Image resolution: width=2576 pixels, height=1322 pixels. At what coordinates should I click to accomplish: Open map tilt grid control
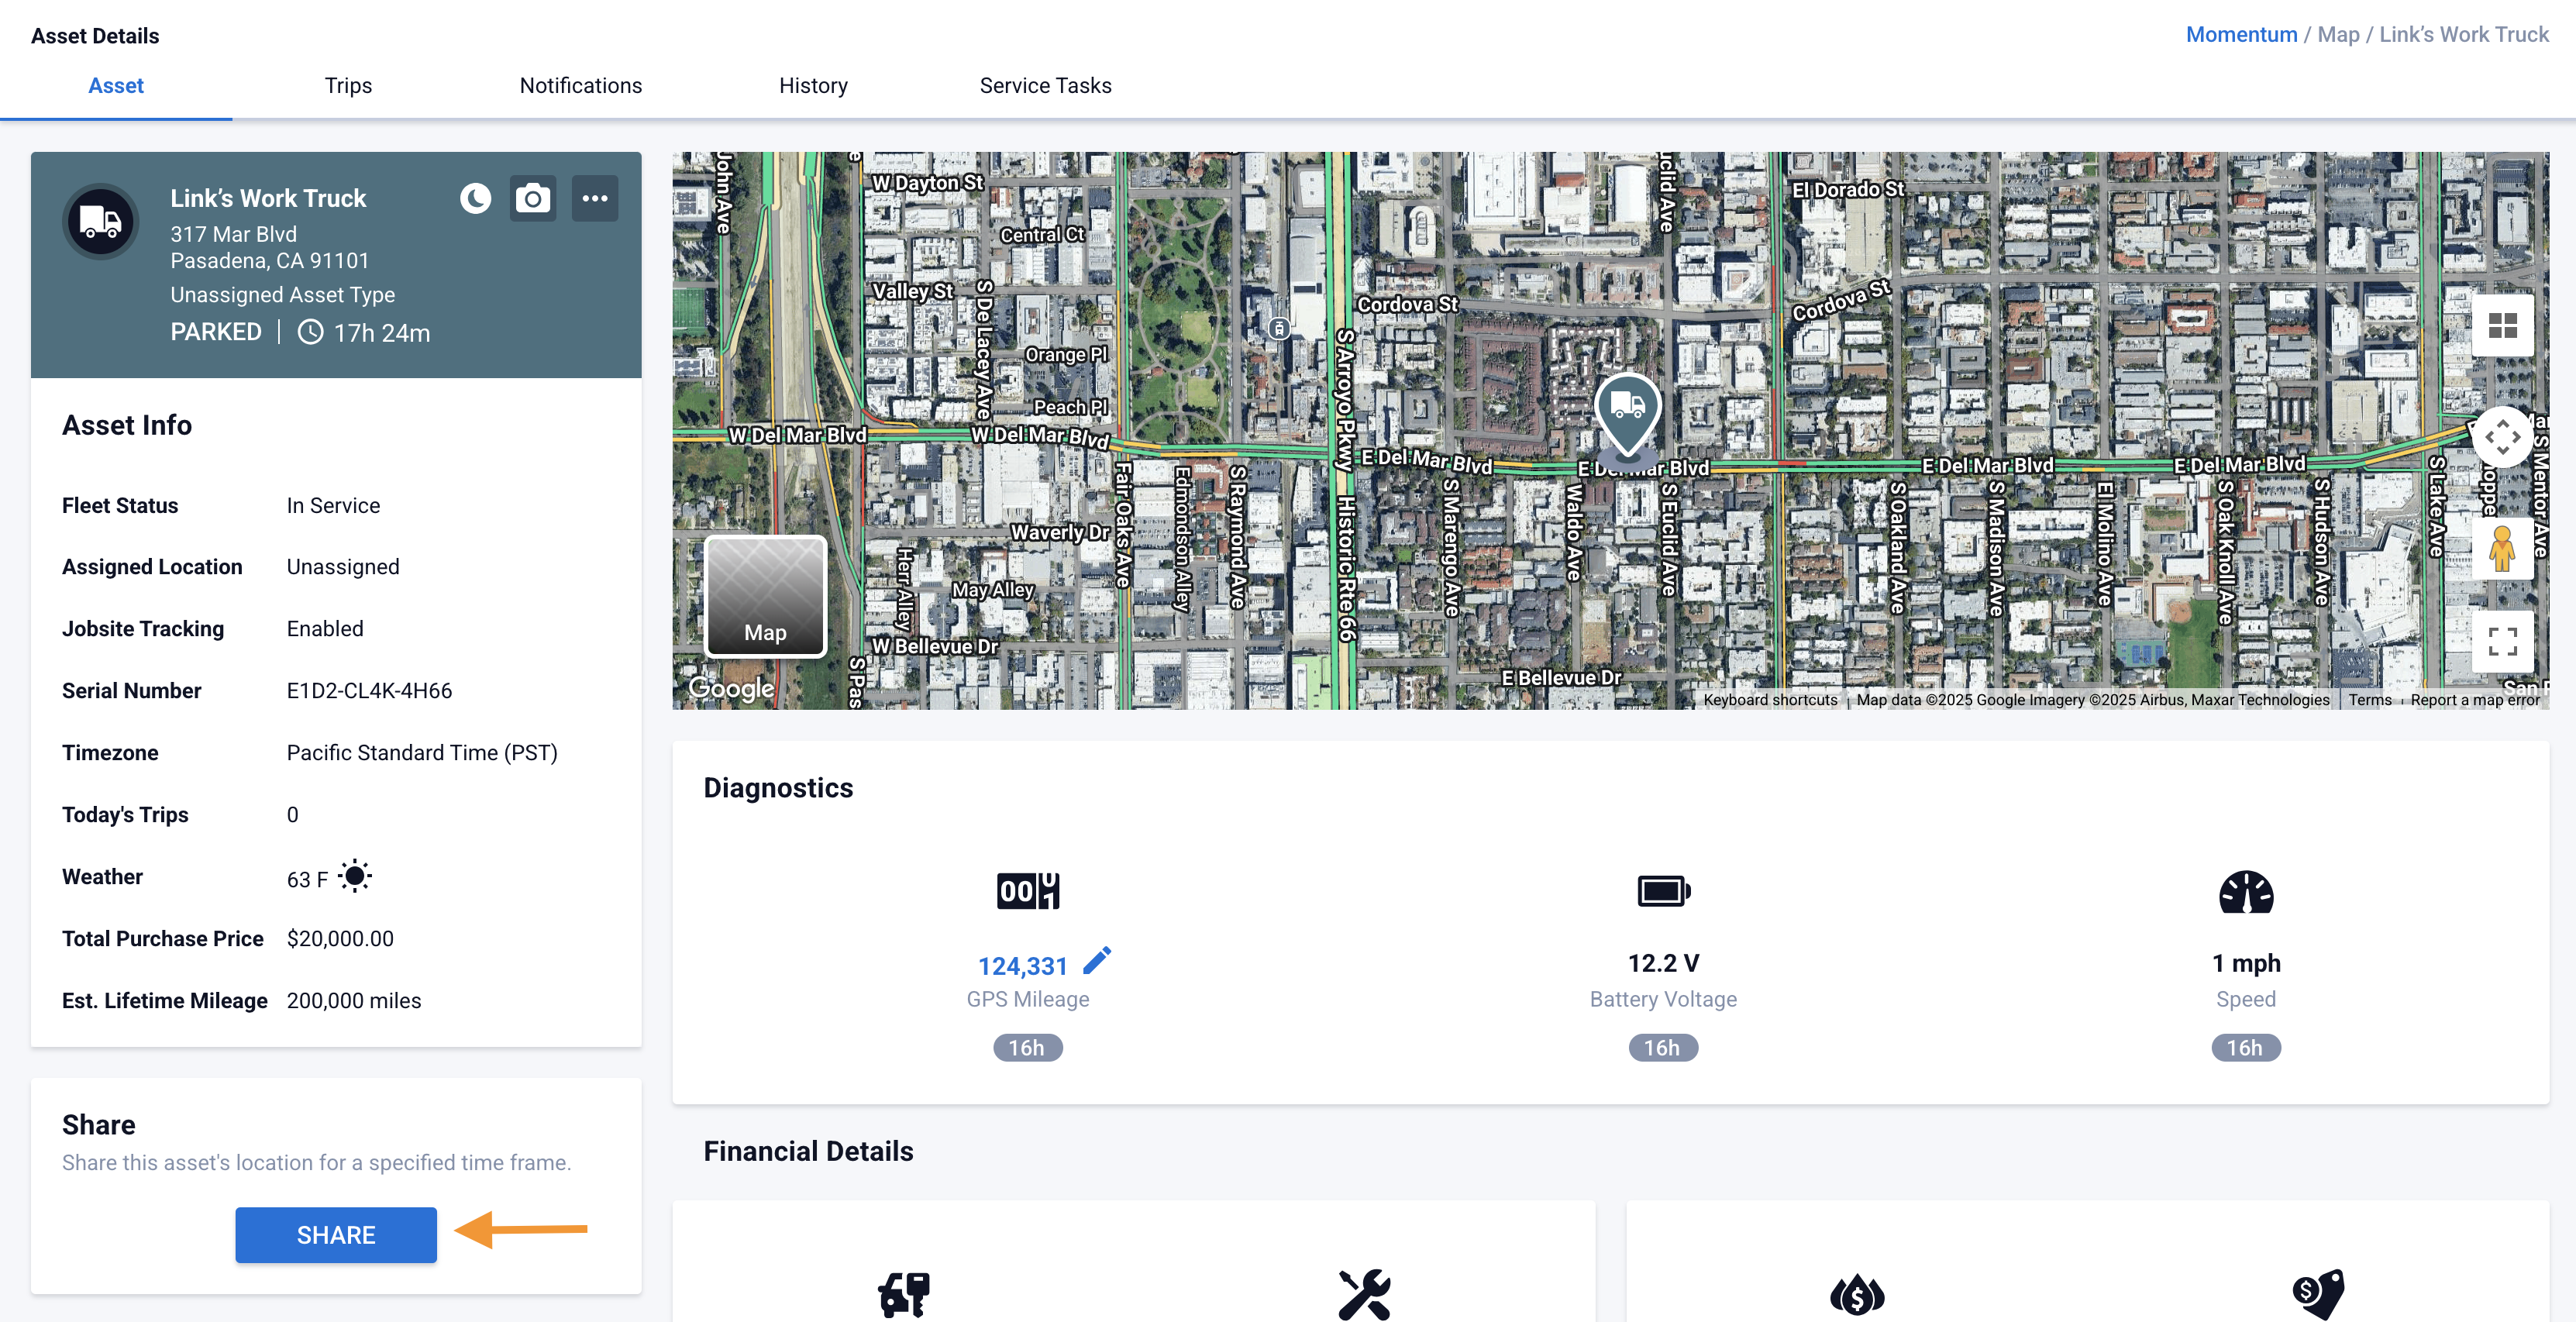2502,325
